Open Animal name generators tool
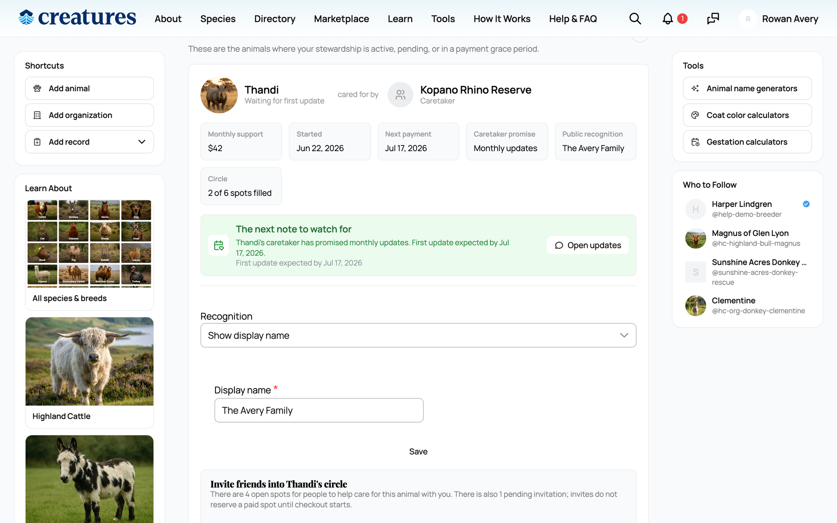Image resolution: width=837 pixels, height=523 pixels. (x=747, y=88)
